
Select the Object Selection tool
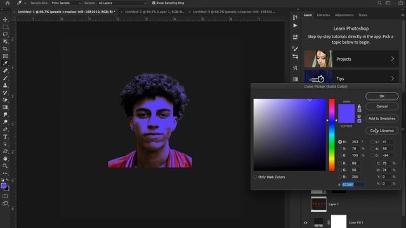5,41
